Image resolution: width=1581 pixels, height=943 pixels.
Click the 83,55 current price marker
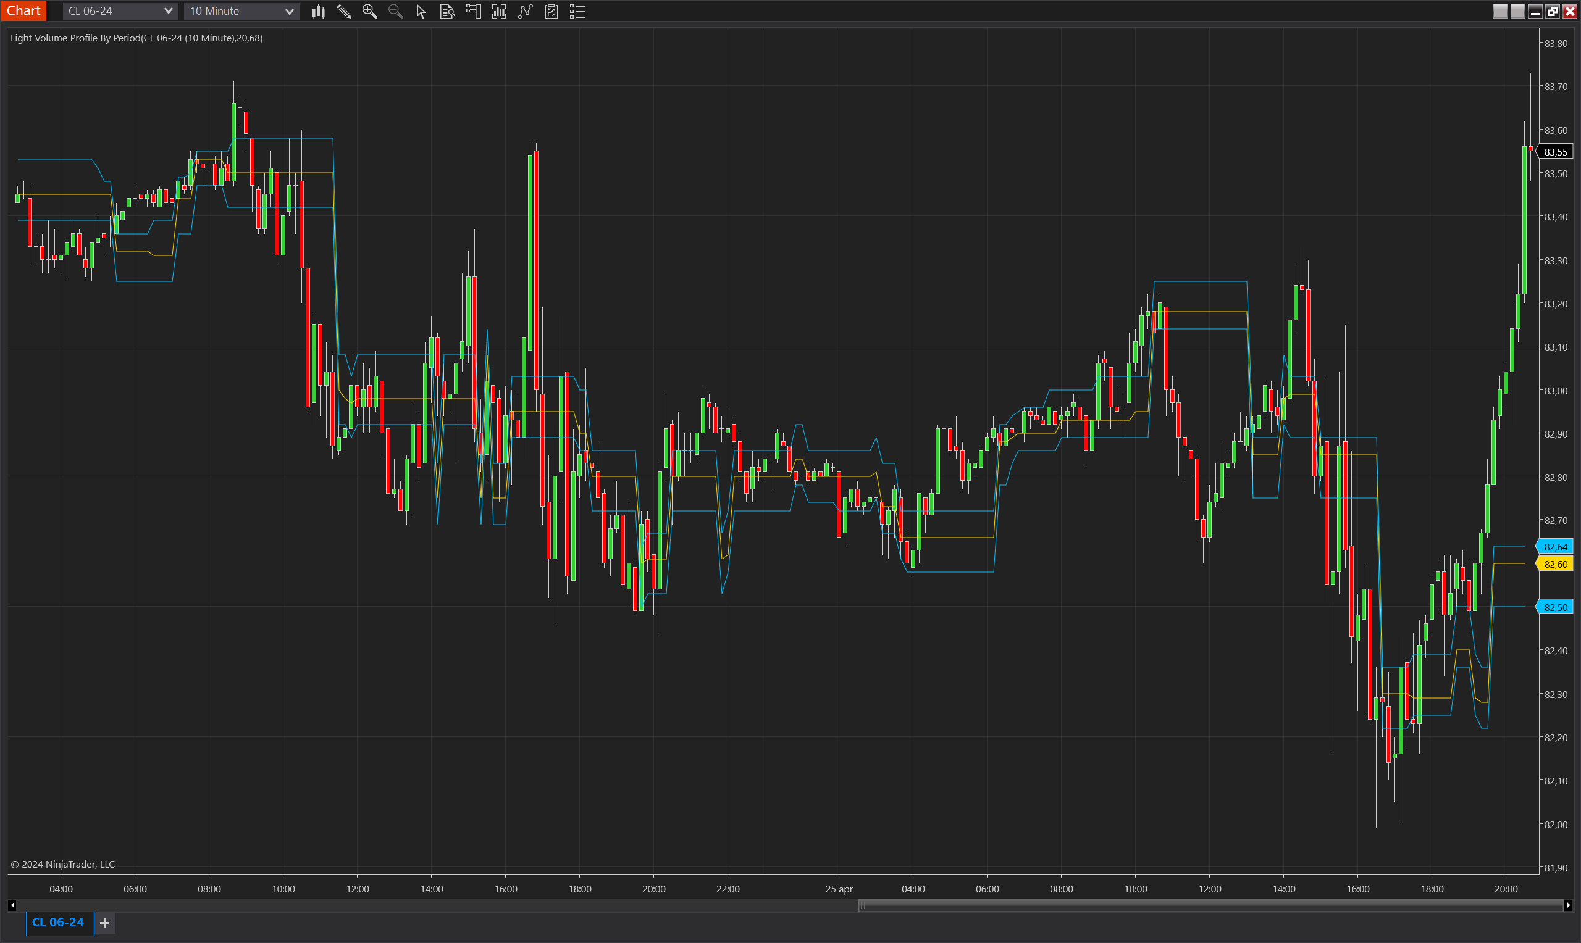[x=1556, y=152]
